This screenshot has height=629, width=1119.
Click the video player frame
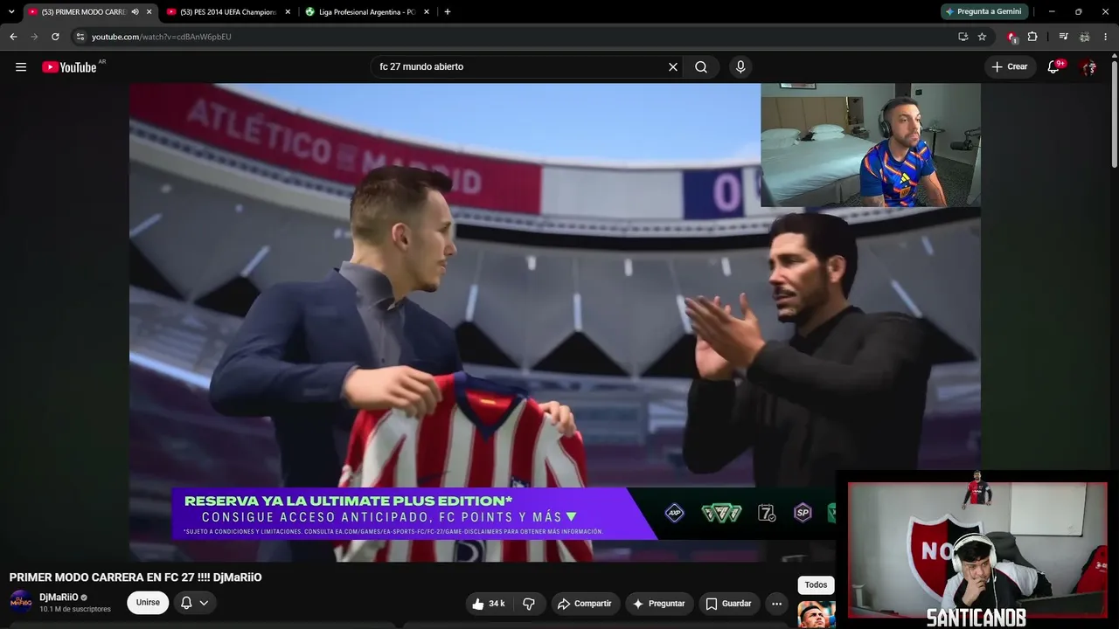point(555,322)
